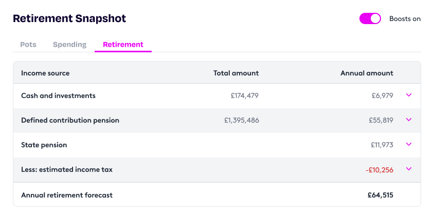This screenshot has height=221, width=434.
Task: Select the State pension row label
Action: click(x=44, y=145)
